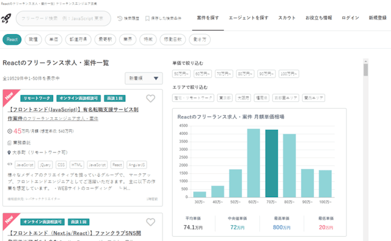This screenshot has width=391, height=241.
Task: Filter by 100万円~ unit price
Action: coord(289,74)
